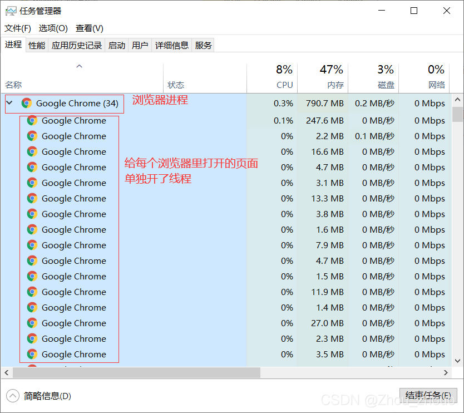464x413 pixels.
Task: Click the scroll-right arrow of the horizontal scrollbar
Action: [446, 372]
